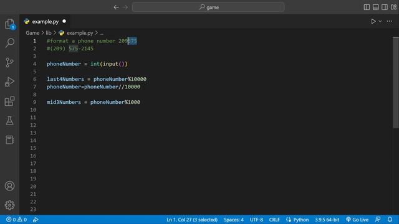Click the Ln 1, Col 27 position indicator
The height and width of the screenshot is (224, 399).
coord(192,220)
